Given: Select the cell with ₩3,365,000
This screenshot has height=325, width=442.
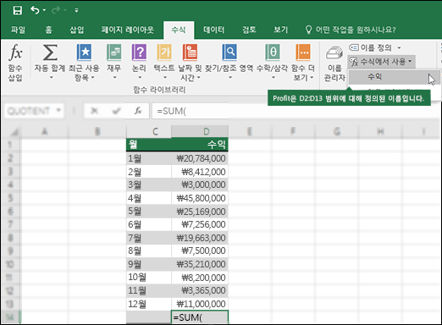Looking at the screenshot, I should (x=200, y=290).
